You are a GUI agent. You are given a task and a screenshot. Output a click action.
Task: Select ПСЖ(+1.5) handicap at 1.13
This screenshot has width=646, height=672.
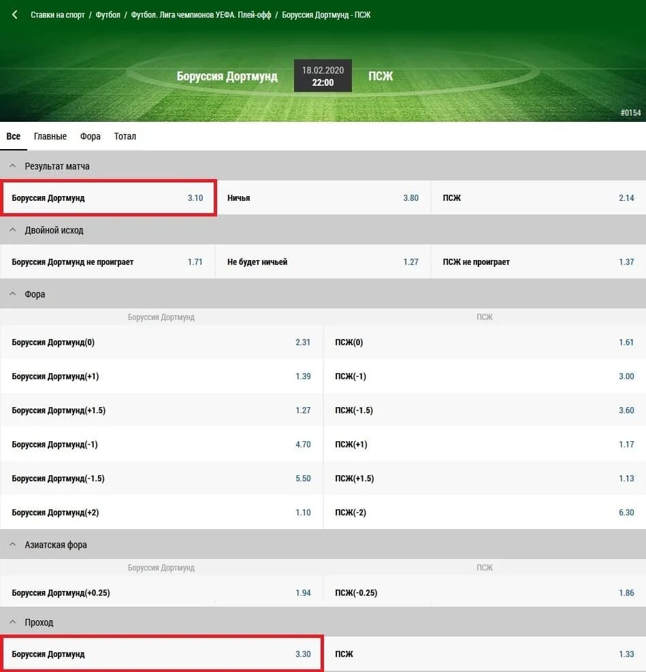pos(485,478)
